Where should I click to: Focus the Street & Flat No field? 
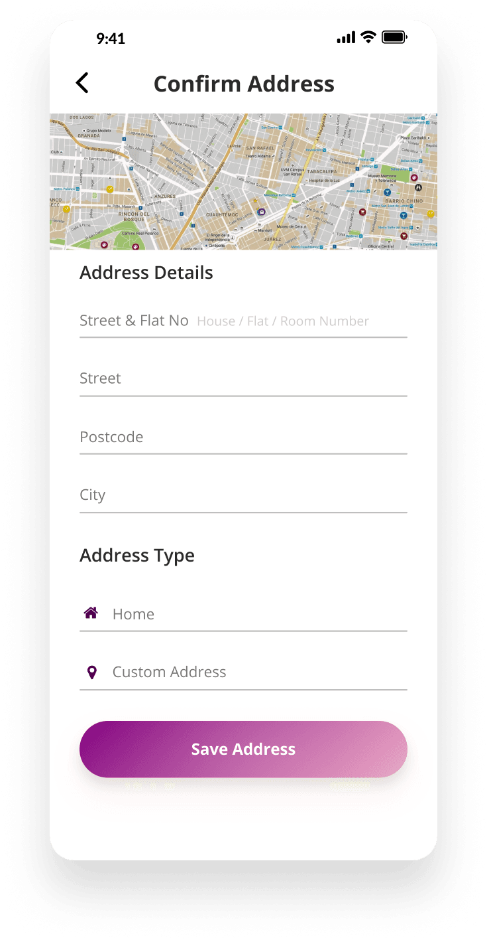coord(243,321)
